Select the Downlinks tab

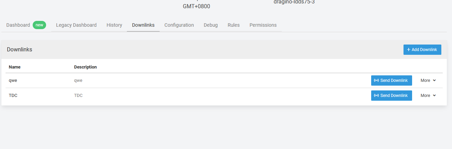click(143, 25)
